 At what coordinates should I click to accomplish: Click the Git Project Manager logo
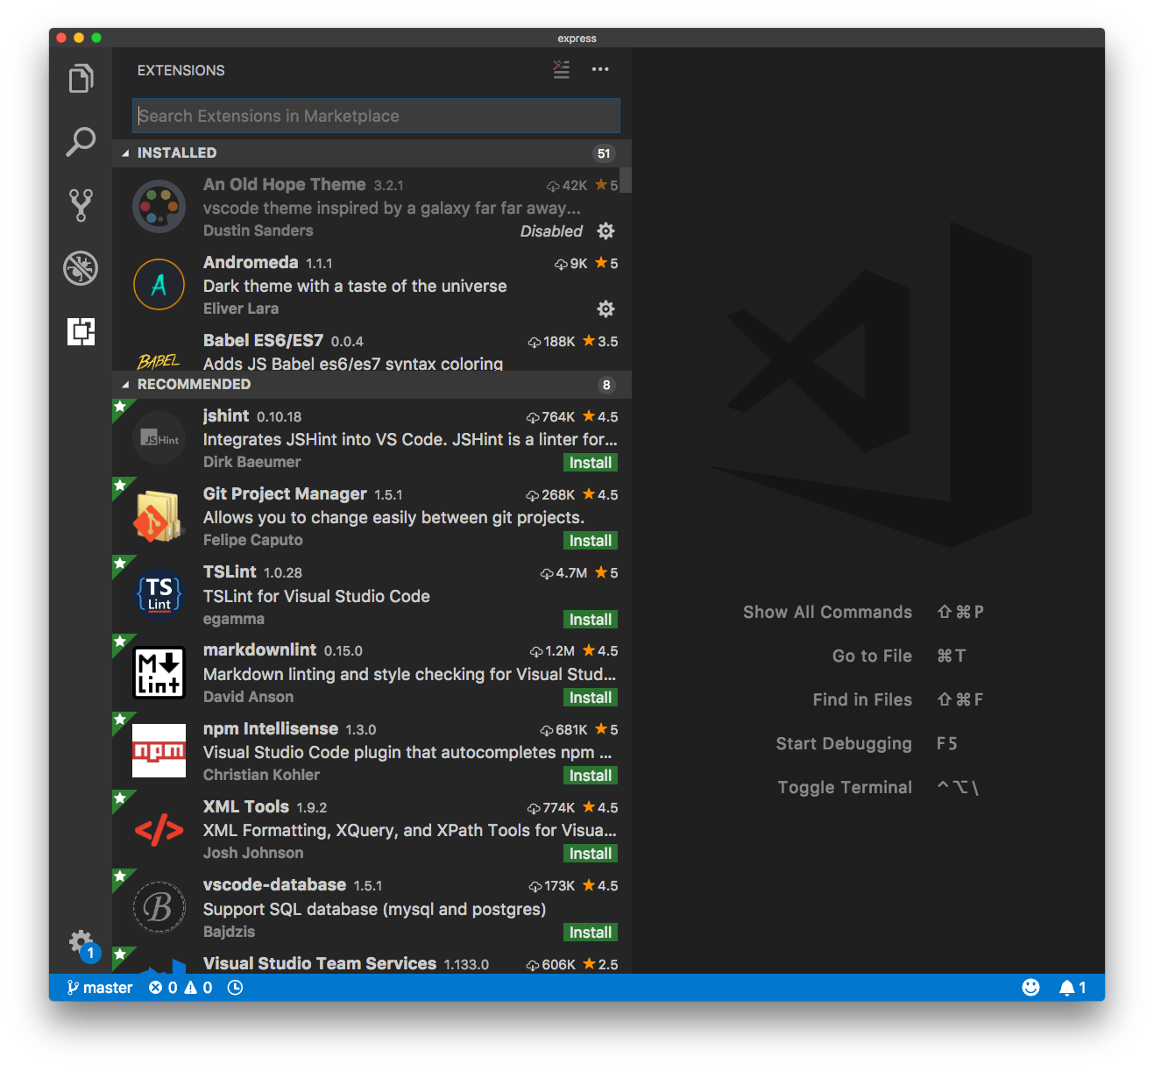pos(159,516)
